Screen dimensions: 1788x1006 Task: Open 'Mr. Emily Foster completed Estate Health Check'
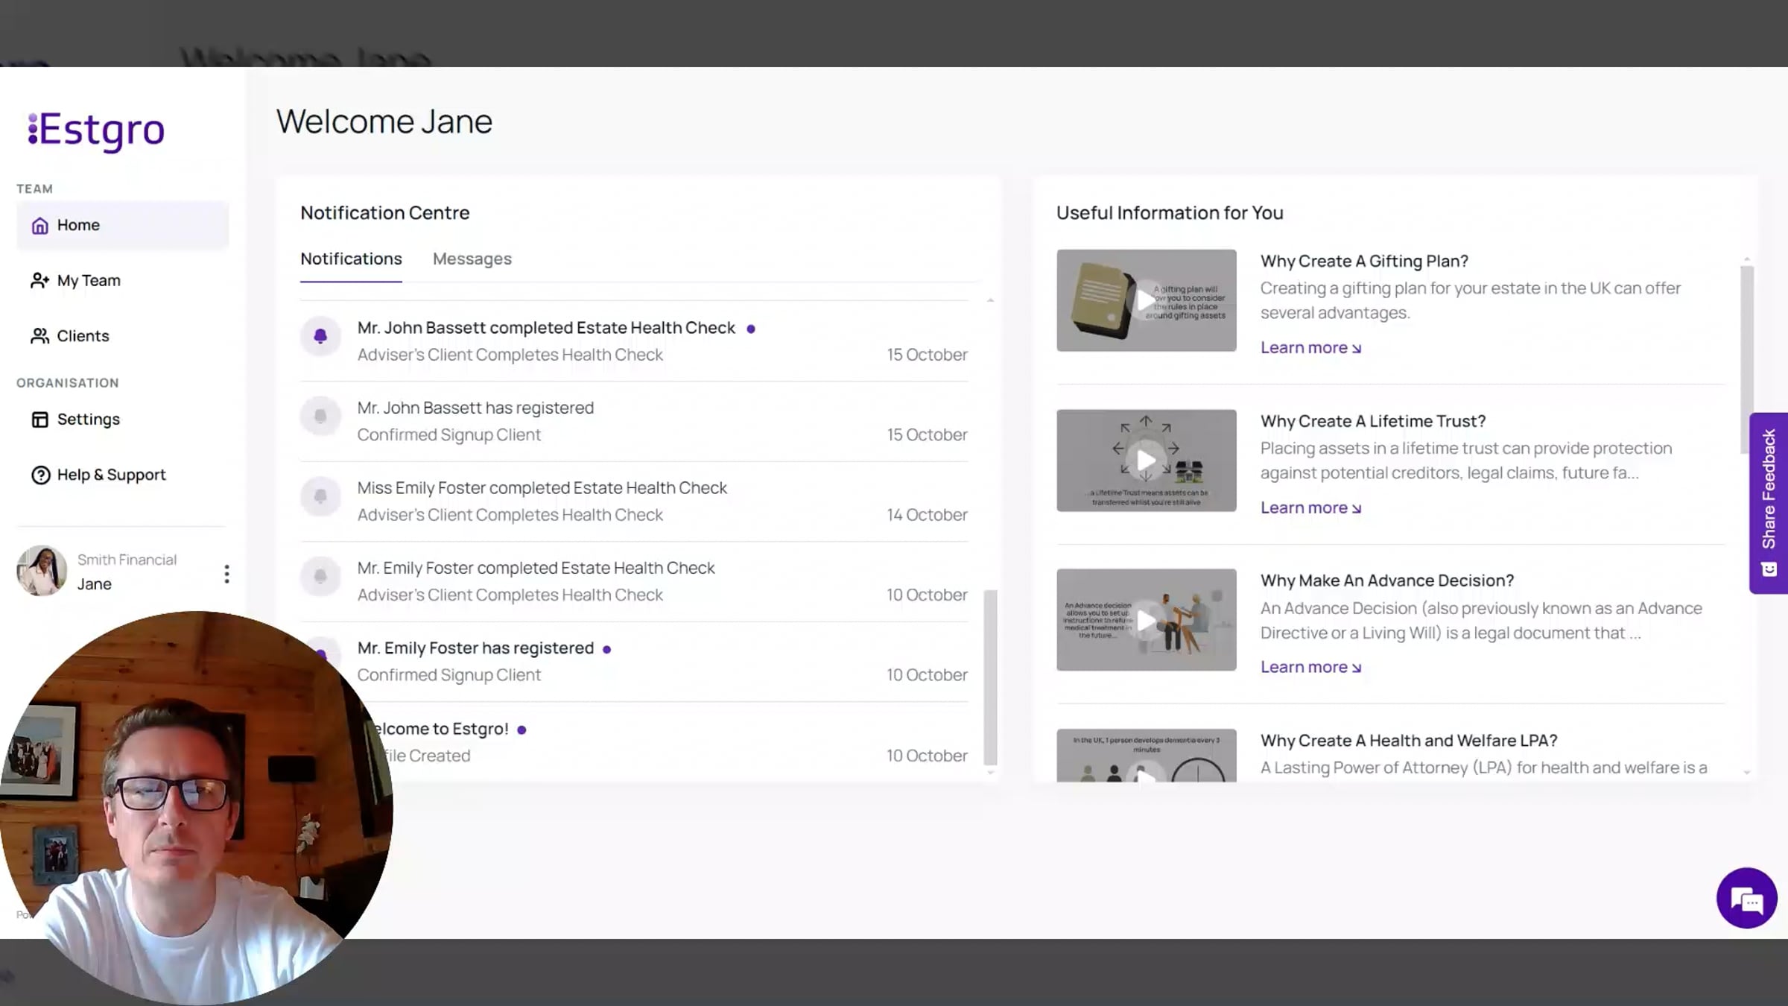point(634,582)
